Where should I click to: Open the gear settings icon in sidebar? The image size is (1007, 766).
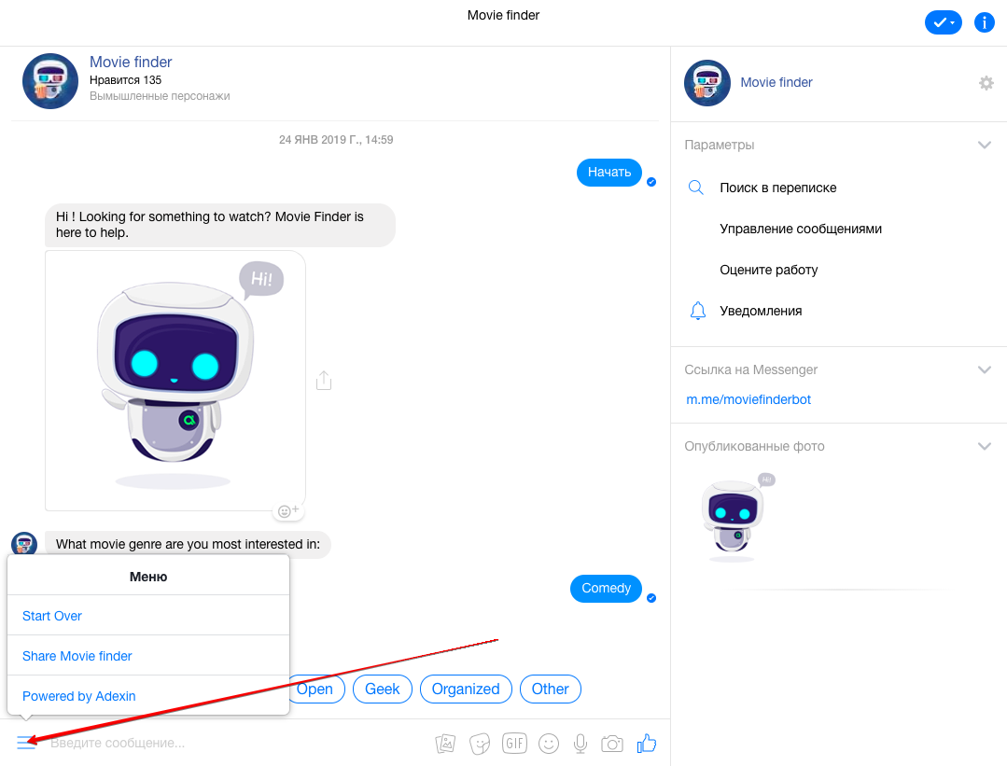click(x=986, y=83)
